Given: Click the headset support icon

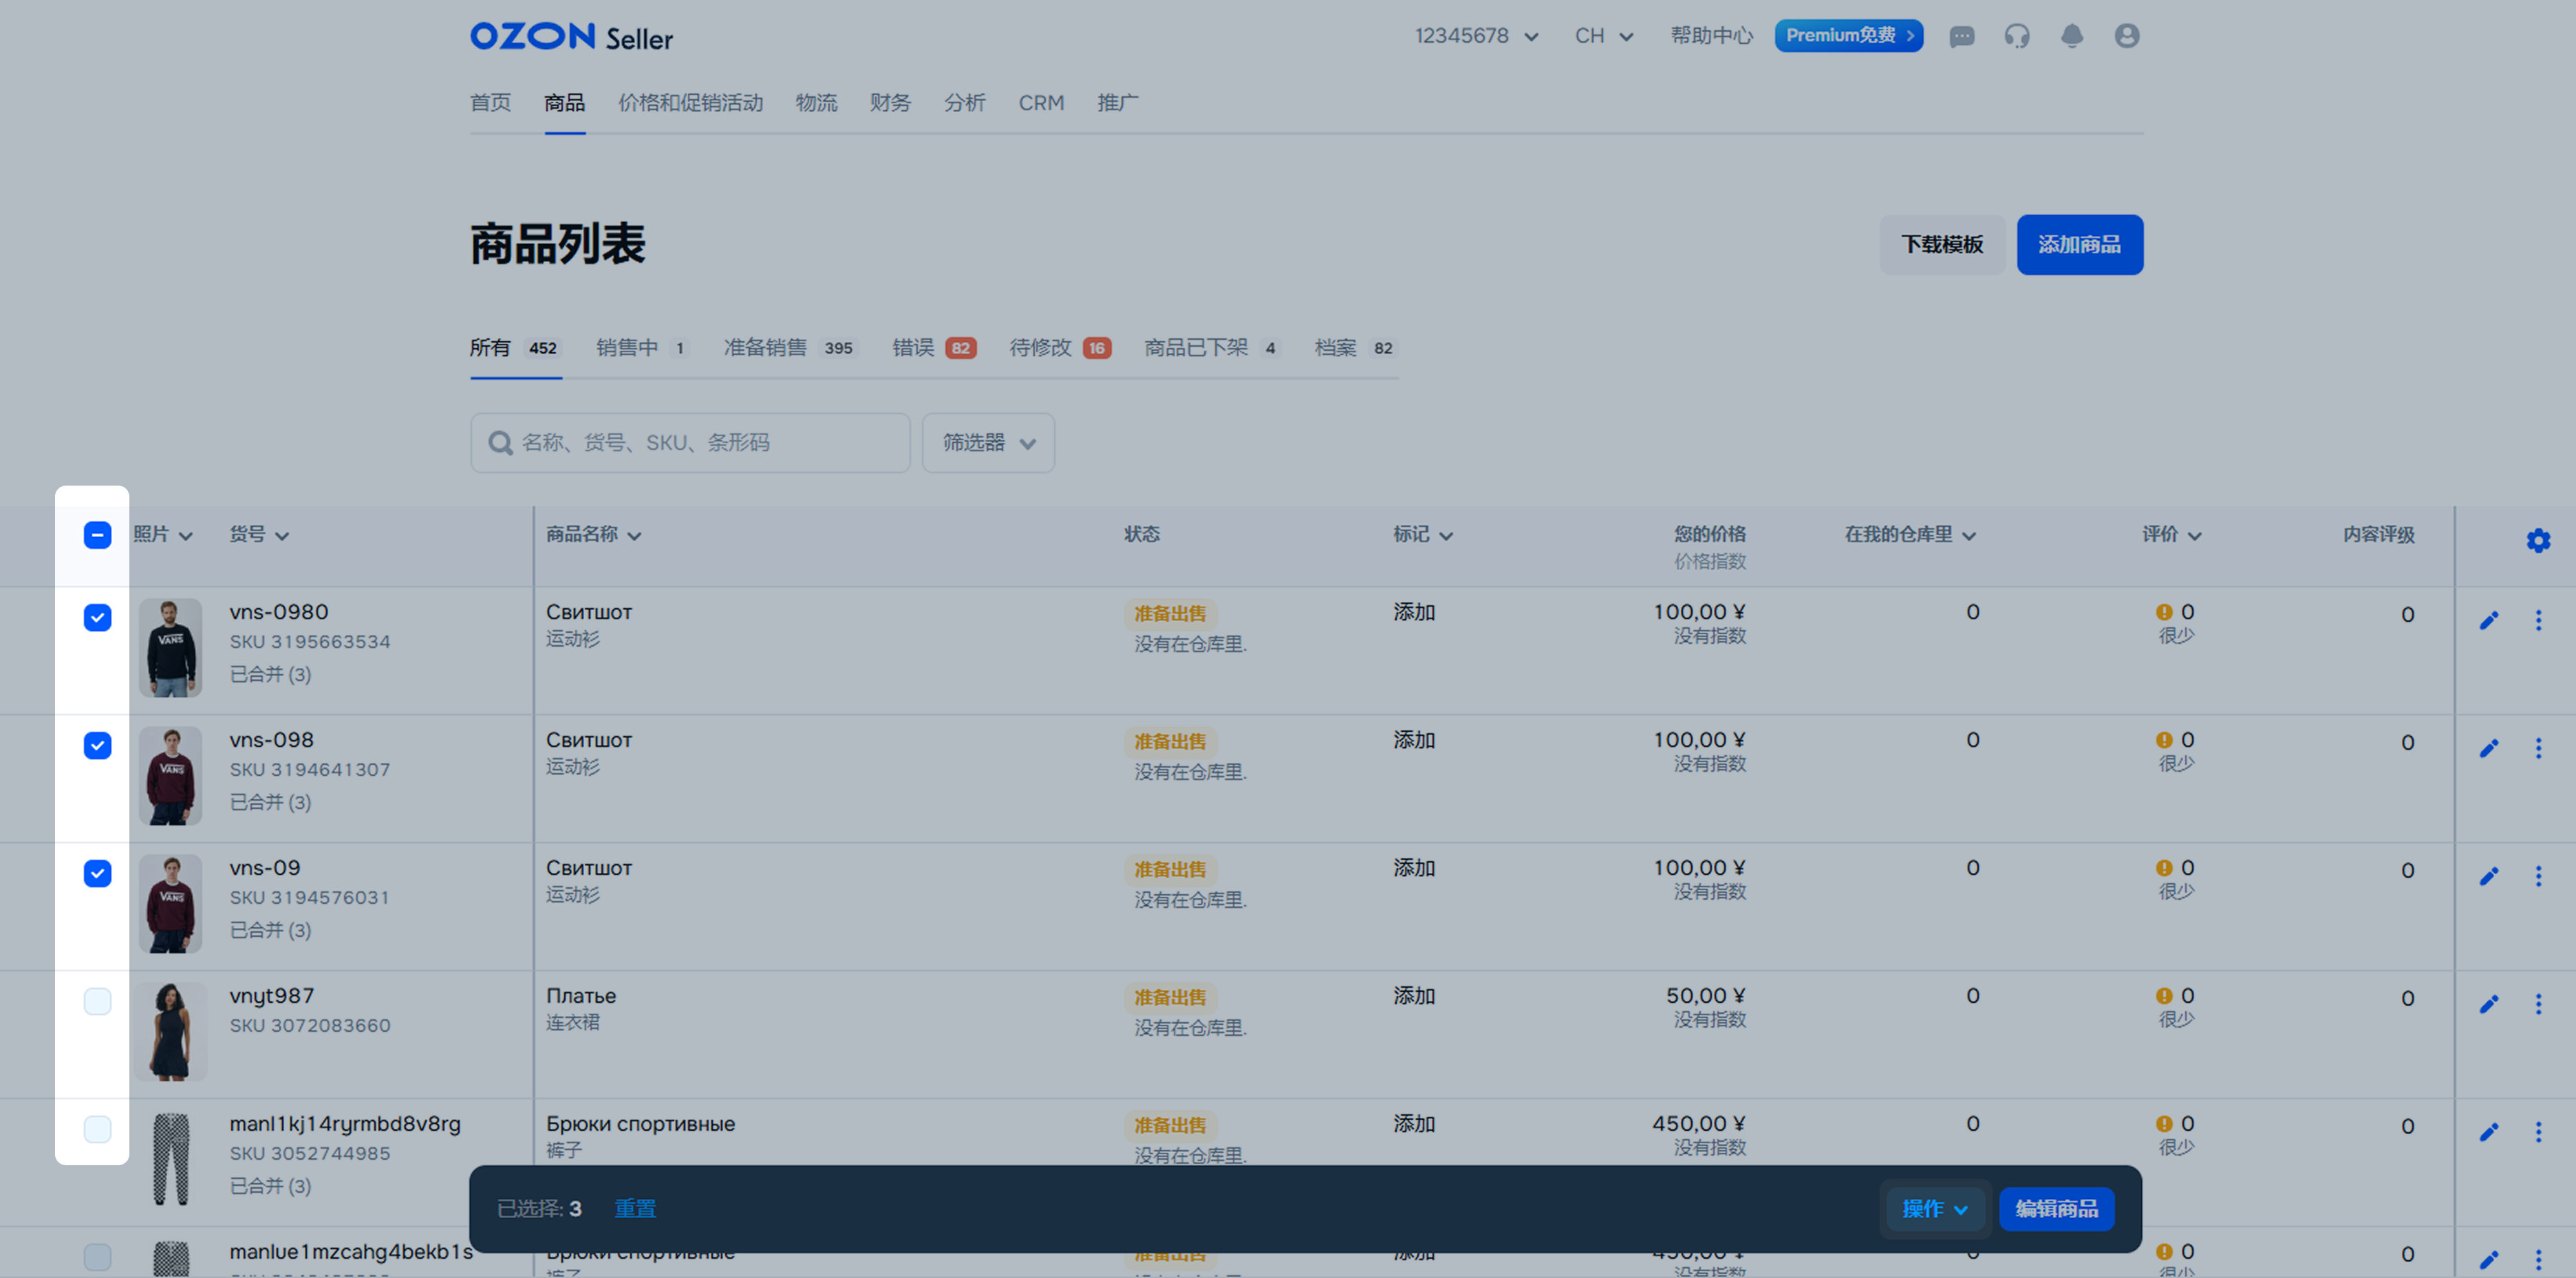Looking at the screenshot, I should [2016, 37].
